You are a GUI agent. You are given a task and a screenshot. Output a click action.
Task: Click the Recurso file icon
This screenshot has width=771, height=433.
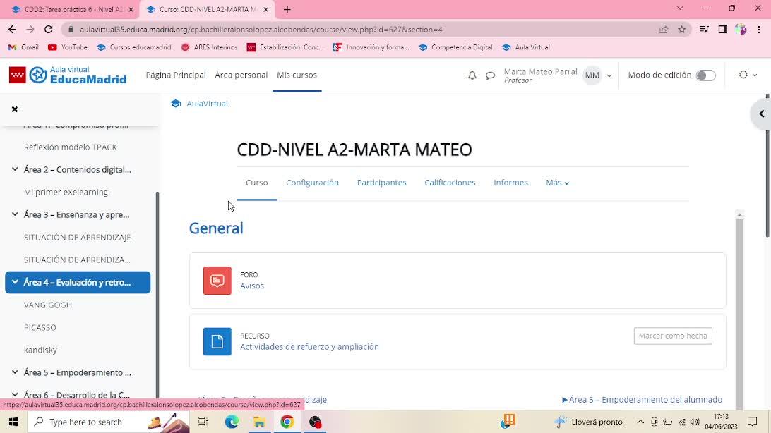coord(217,341)
